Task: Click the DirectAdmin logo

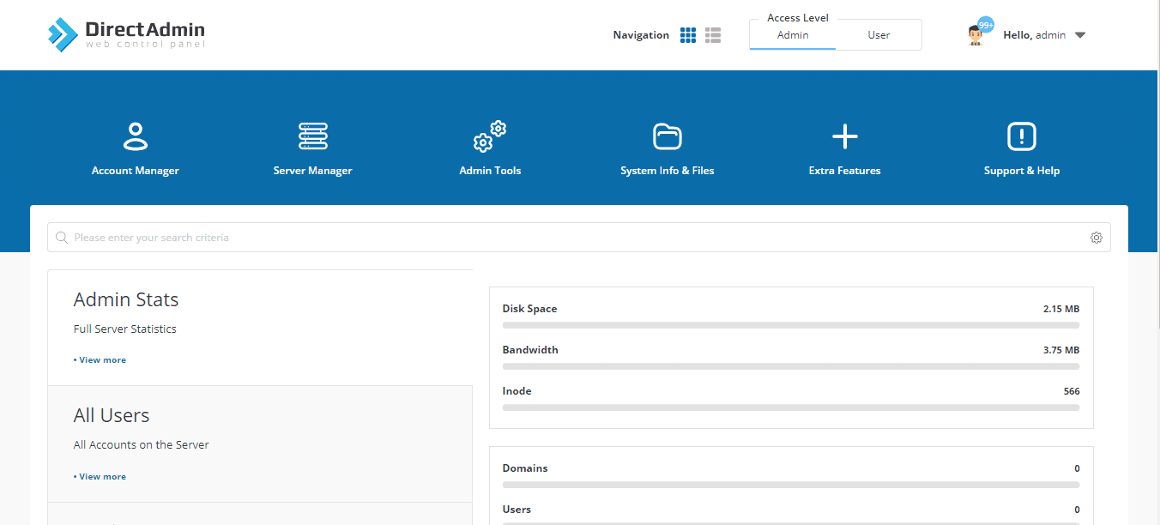Action: click(x=127, y=34)
